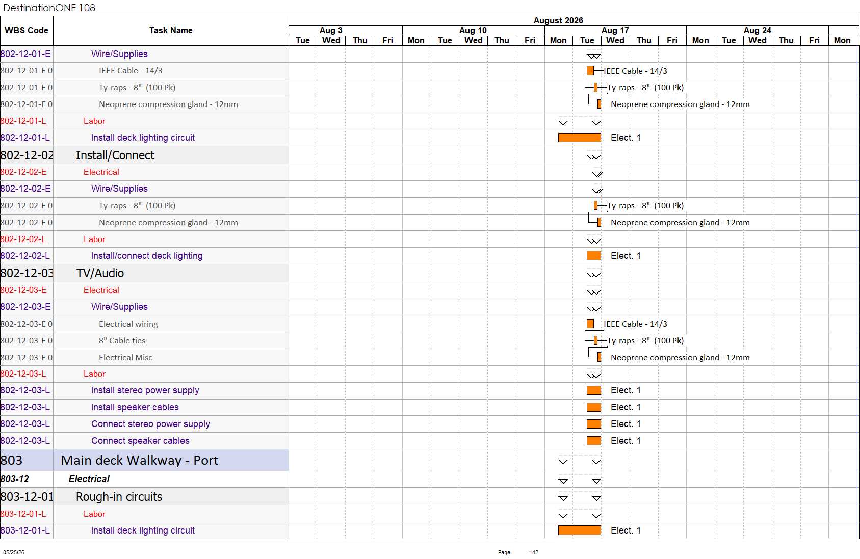860x559 pixels.
Task: Click the footer date 05/25/26
Action: click(x=14, y=552)
